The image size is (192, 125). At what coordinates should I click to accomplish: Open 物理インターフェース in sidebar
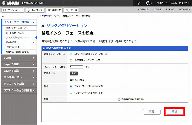pos(16,28)
